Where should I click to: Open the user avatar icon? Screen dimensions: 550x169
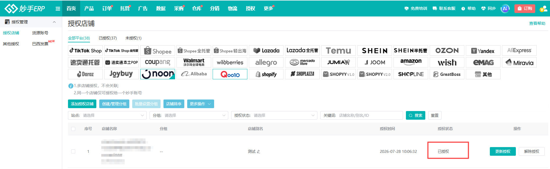pyautogui.click(x=543, y=9)
